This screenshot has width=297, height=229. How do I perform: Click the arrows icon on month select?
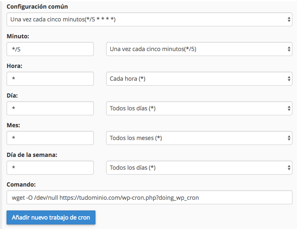tap(289, 138)
